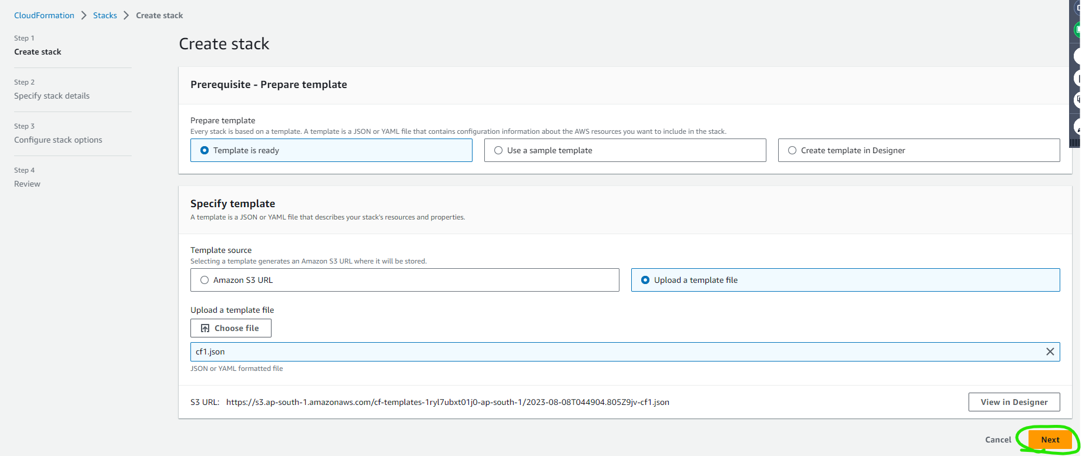Click the Specify template heading
This screenshot has height=456, width=1082.
pyautogui.click(x=233, y=204)
